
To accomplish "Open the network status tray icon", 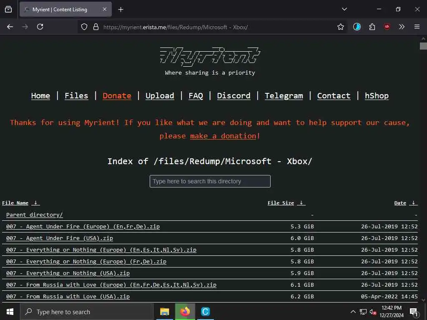I will pyautogui.click(x=363, y=312).
